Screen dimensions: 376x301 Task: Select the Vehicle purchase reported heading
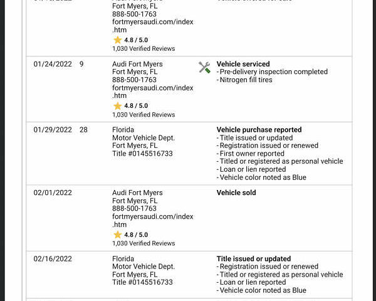259,130
